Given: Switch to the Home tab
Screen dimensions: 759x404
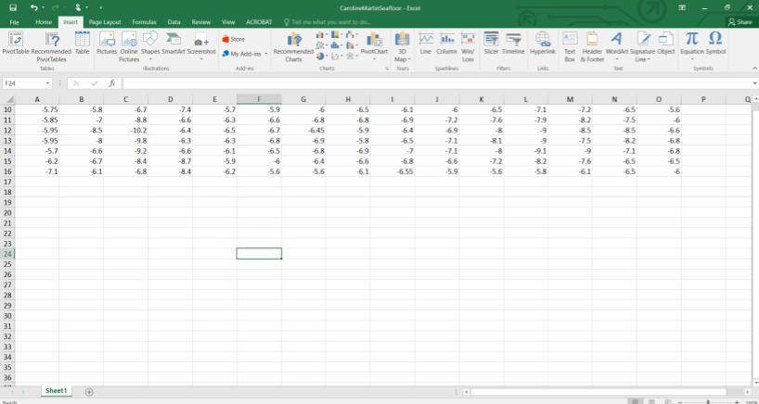Looking at the screenshot, I should tap(44, 22).
